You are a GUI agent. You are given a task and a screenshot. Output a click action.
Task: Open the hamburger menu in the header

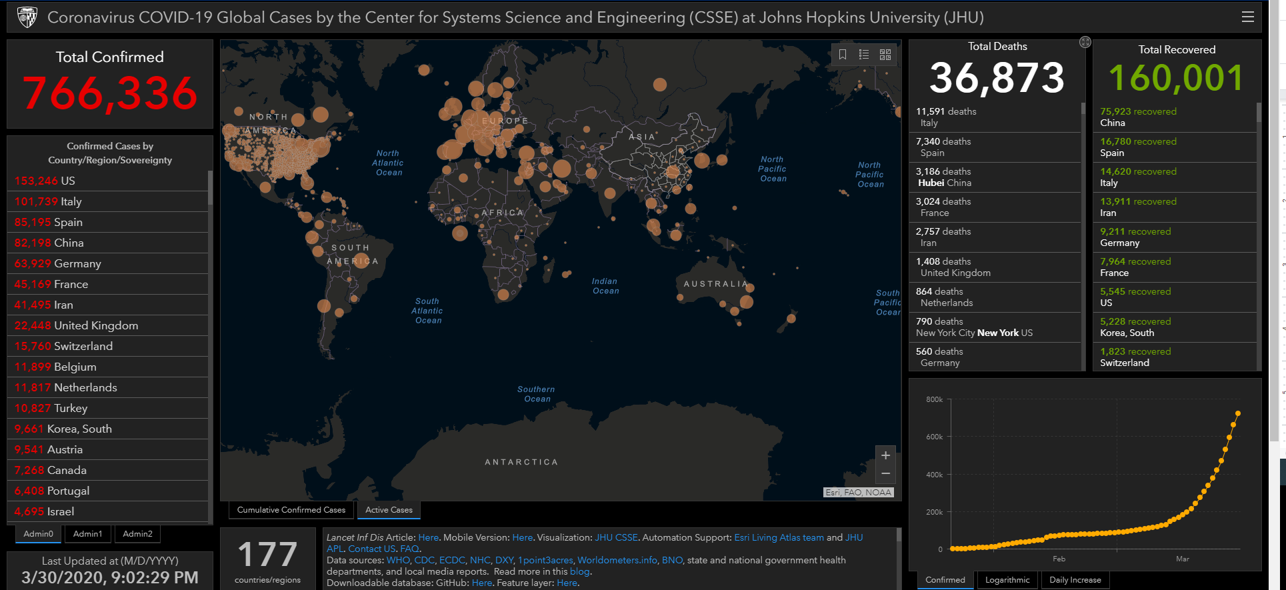[1248, 17]
